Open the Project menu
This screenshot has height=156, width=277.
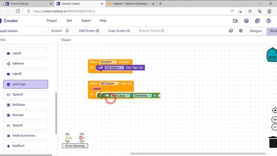(52, 20)
